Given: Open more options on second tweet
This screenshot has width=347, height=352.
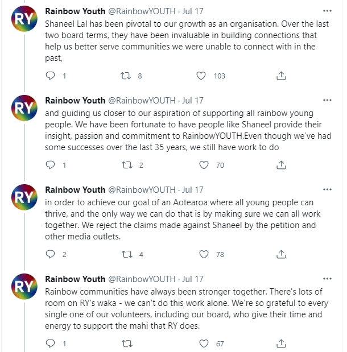Looking at the screenshot, I should pyautogui.click(x=327, y=100).
